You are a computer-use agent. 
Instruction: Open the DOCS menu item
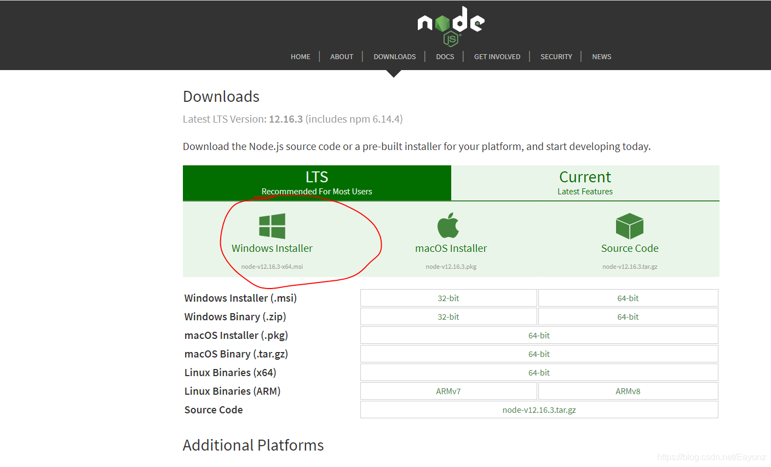(x=445, y=56)
